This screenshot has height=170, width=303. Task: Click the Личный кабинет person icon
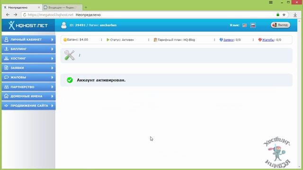coord(6,40)
